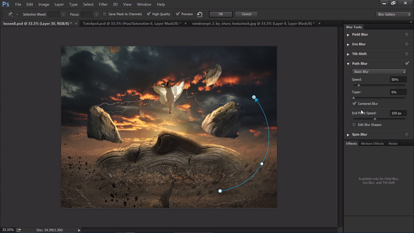Close the Tuts4psd.psd document tab
Viewport: 414px width, 233px height.
pyautogui.click(x=186, y=23)
